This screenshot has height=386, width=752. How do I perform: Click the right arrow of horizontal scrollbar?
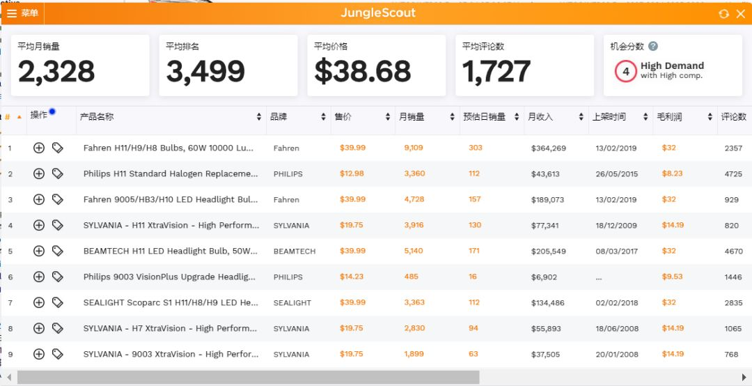pyautogui.click(x=744, y=377)
